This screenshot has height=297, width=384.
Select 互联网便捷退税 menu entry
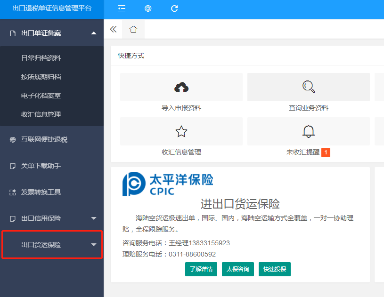click(44, 139)
